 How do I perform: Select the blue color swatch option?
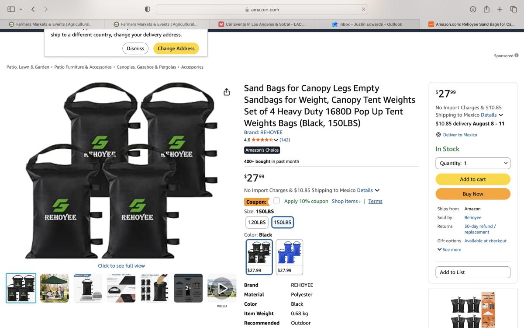[x=290, y=257]
